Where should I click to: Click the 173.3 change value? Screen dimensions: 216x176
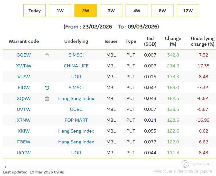pyautogui.click(x=173, y=77)
